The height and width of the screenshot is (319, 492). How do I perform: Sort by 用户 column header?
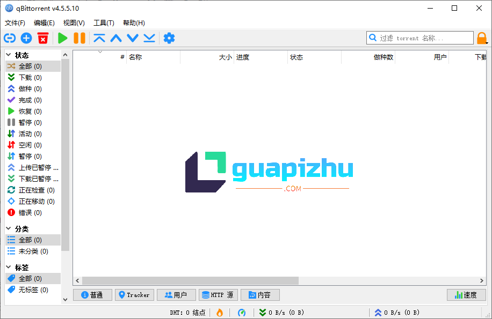click(422, 57)
